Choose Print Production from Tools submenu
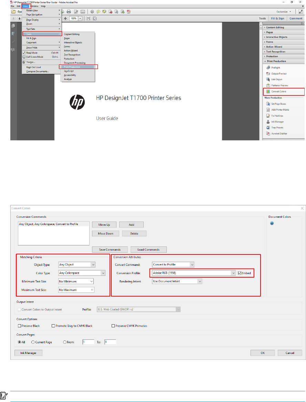This screenshot has width=306, height=402. (78, 67)
